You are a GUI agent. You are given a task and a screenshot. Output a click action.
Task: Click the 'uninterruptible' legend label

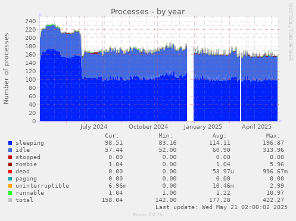click(42, 186)
